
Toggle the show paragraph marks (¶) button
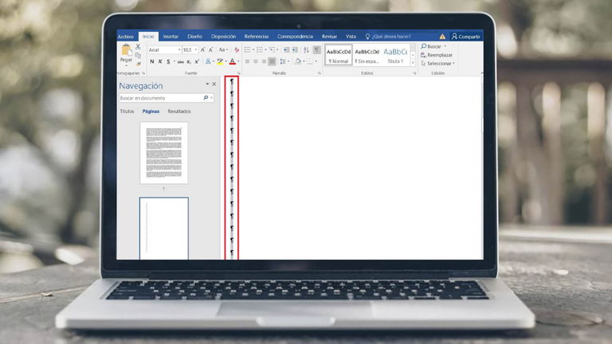point(316,49)
